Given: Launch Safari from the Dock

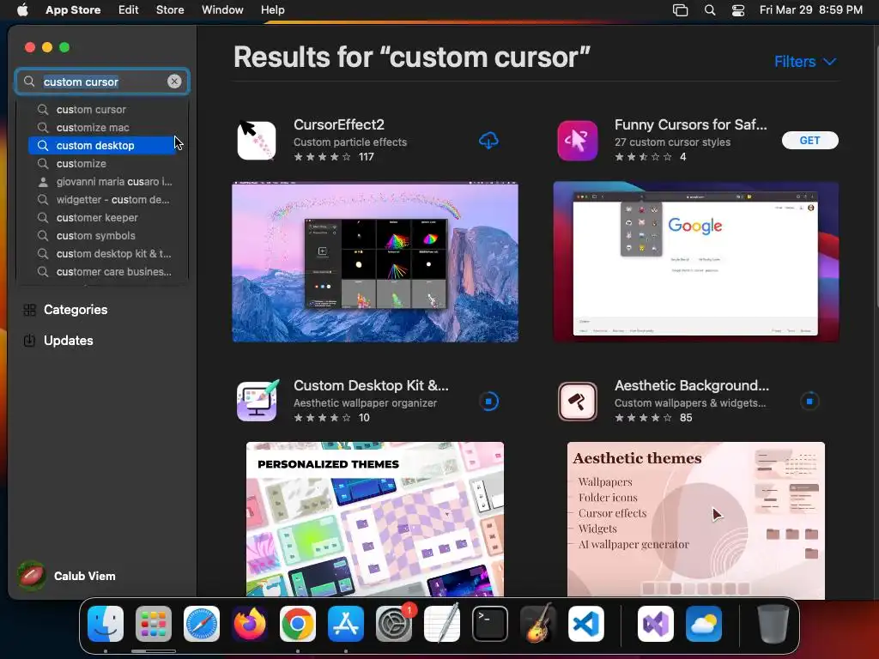Looking at the screenshot, I should coord(202,624).
